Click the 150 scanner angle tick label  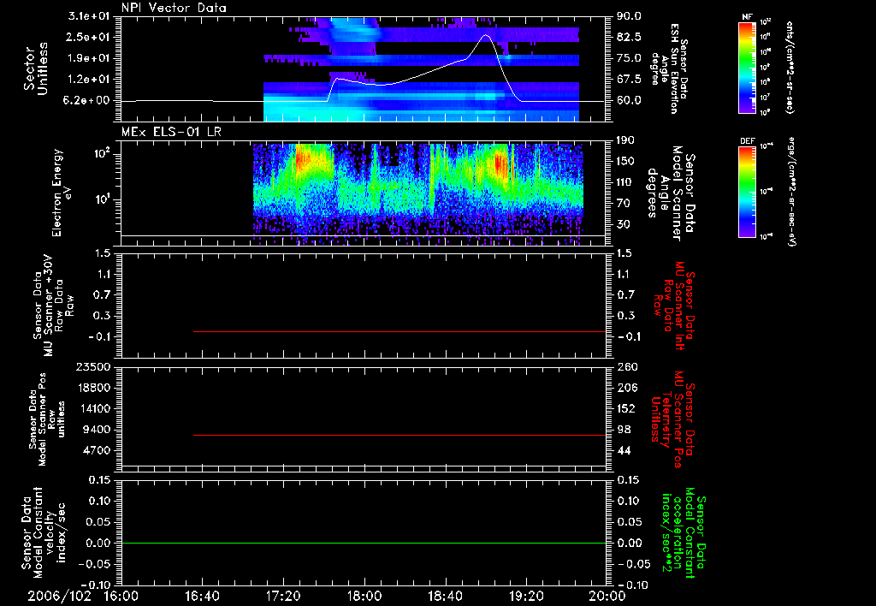coord(625,162)
